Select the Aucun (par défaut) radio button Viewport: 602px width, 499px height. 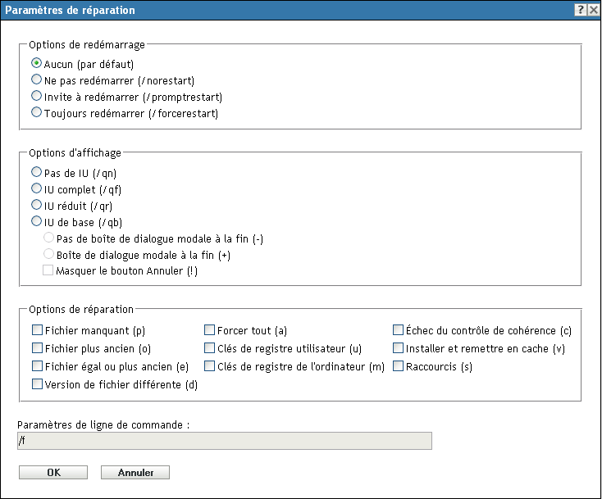(x=36, y=62)
